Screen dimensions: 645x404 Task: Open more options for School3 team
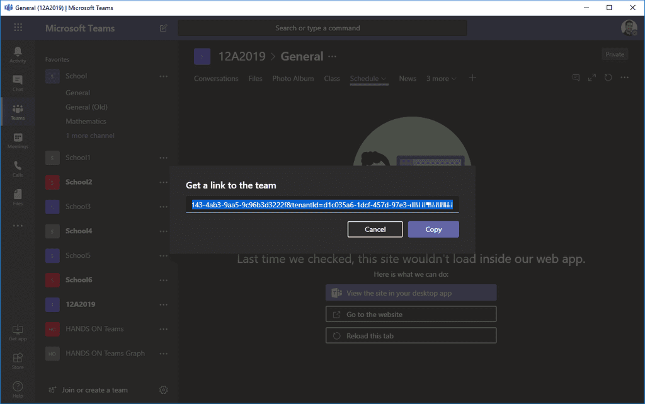(163, 207)
